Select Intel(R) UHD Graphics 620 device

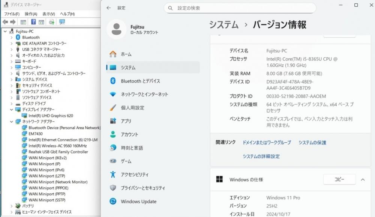51,116
